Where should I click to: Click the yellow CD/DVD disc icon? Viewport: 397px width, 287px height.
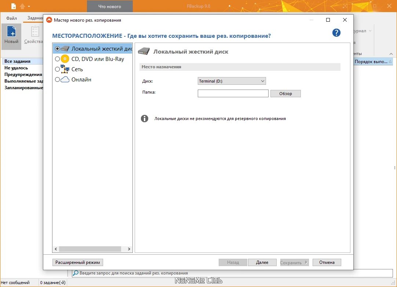click(x=65, y=59)
